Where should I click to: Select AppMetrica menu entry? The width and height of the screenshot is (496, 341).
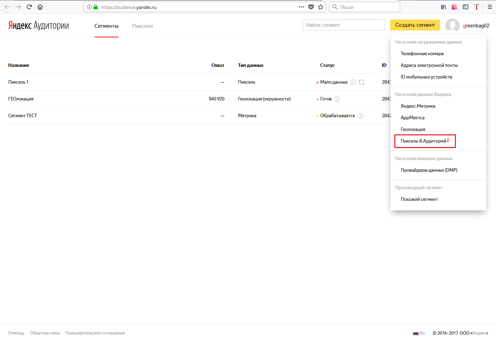pos(412,118)
